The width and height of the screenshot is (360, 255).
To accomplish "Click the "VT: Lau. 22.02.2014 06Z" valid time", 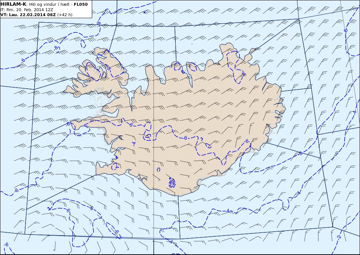I will click(x=28, y=15).
